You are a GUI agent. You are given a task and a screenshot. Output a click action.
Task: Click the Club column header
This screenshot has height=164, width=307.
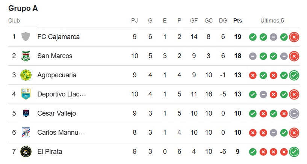click(x=14, y=21)
